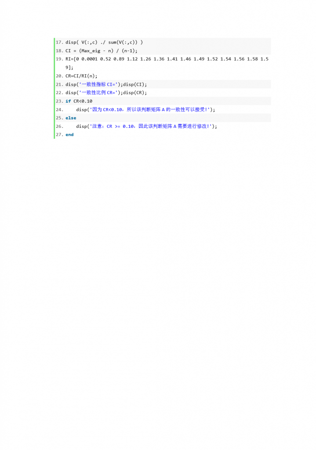
Task: Click the wrapped text '9];'
Action: pos(69,67)
